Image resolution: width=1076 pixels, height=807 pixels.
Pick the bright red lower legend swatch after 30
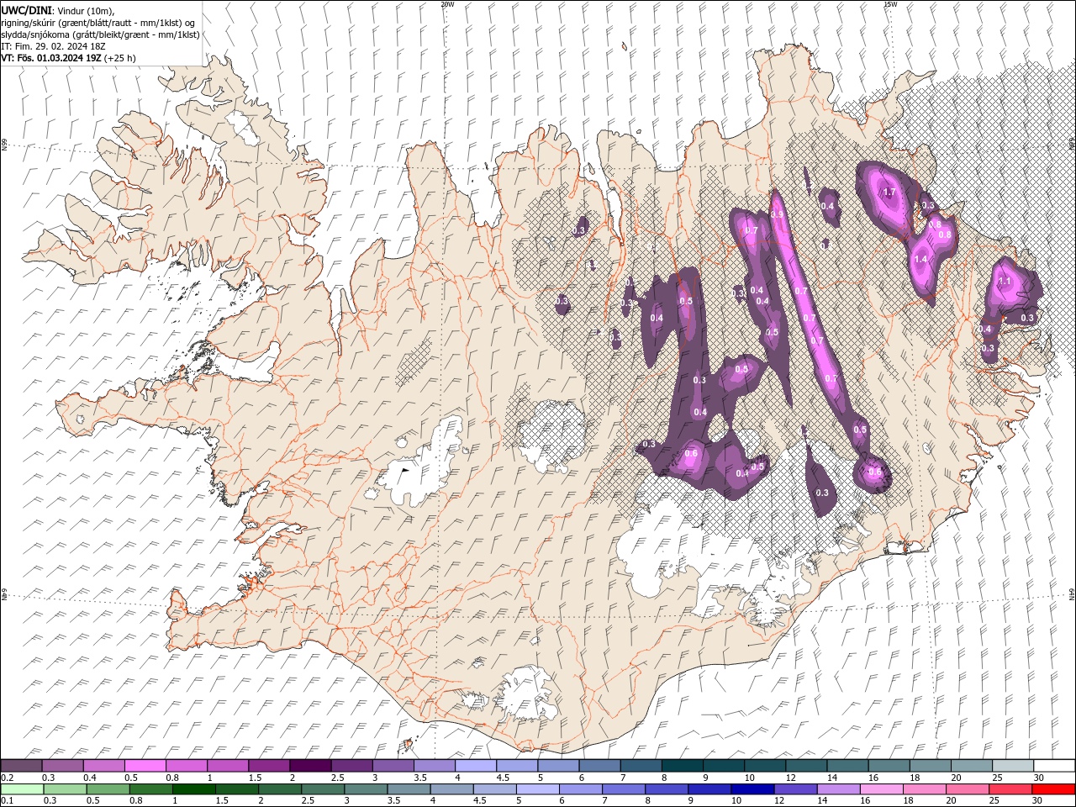1053,789
